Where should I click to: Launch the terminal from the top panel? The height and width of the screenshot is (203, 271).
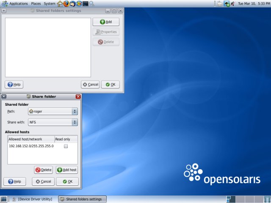click(x=86, y=4)
